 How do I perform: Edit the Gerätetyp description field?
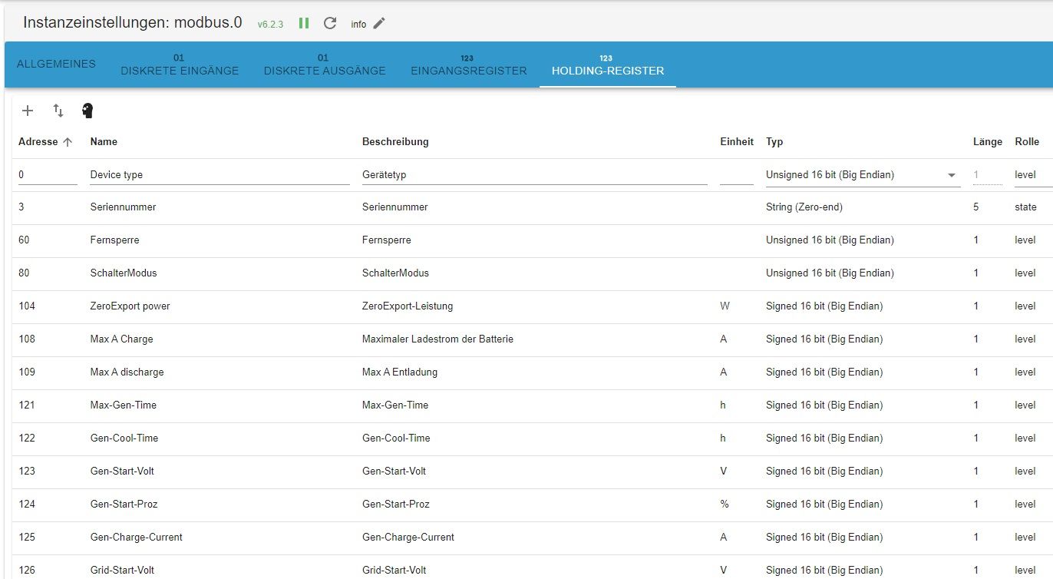click(x=534, y=175)
